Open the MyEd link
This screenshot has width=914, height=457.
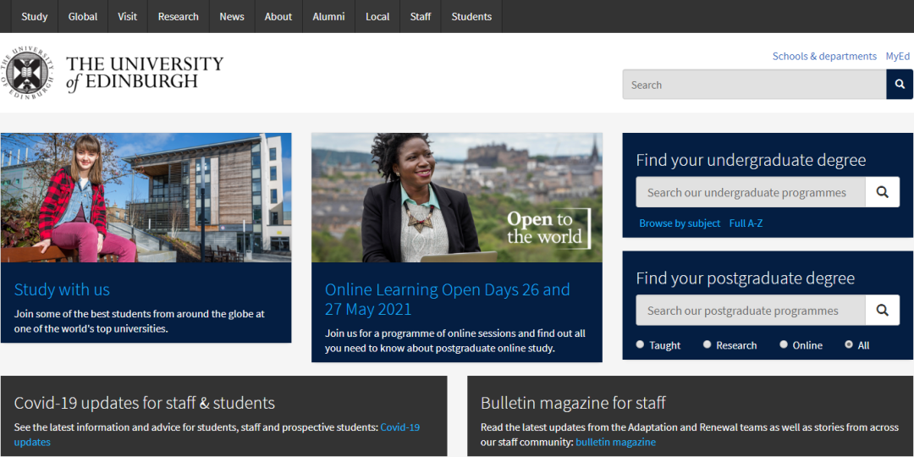[x=898, y=56]
